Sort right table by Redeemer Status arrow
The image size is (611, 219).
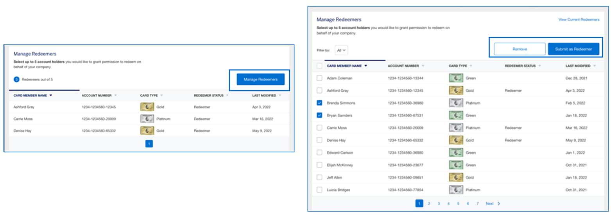540,66
